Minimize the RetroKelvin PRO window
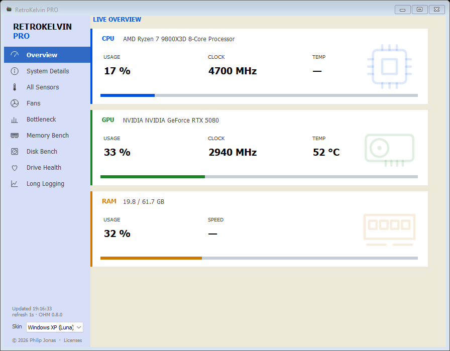The height and width of the screenshot is (351, 450). (x=403, y=10)
